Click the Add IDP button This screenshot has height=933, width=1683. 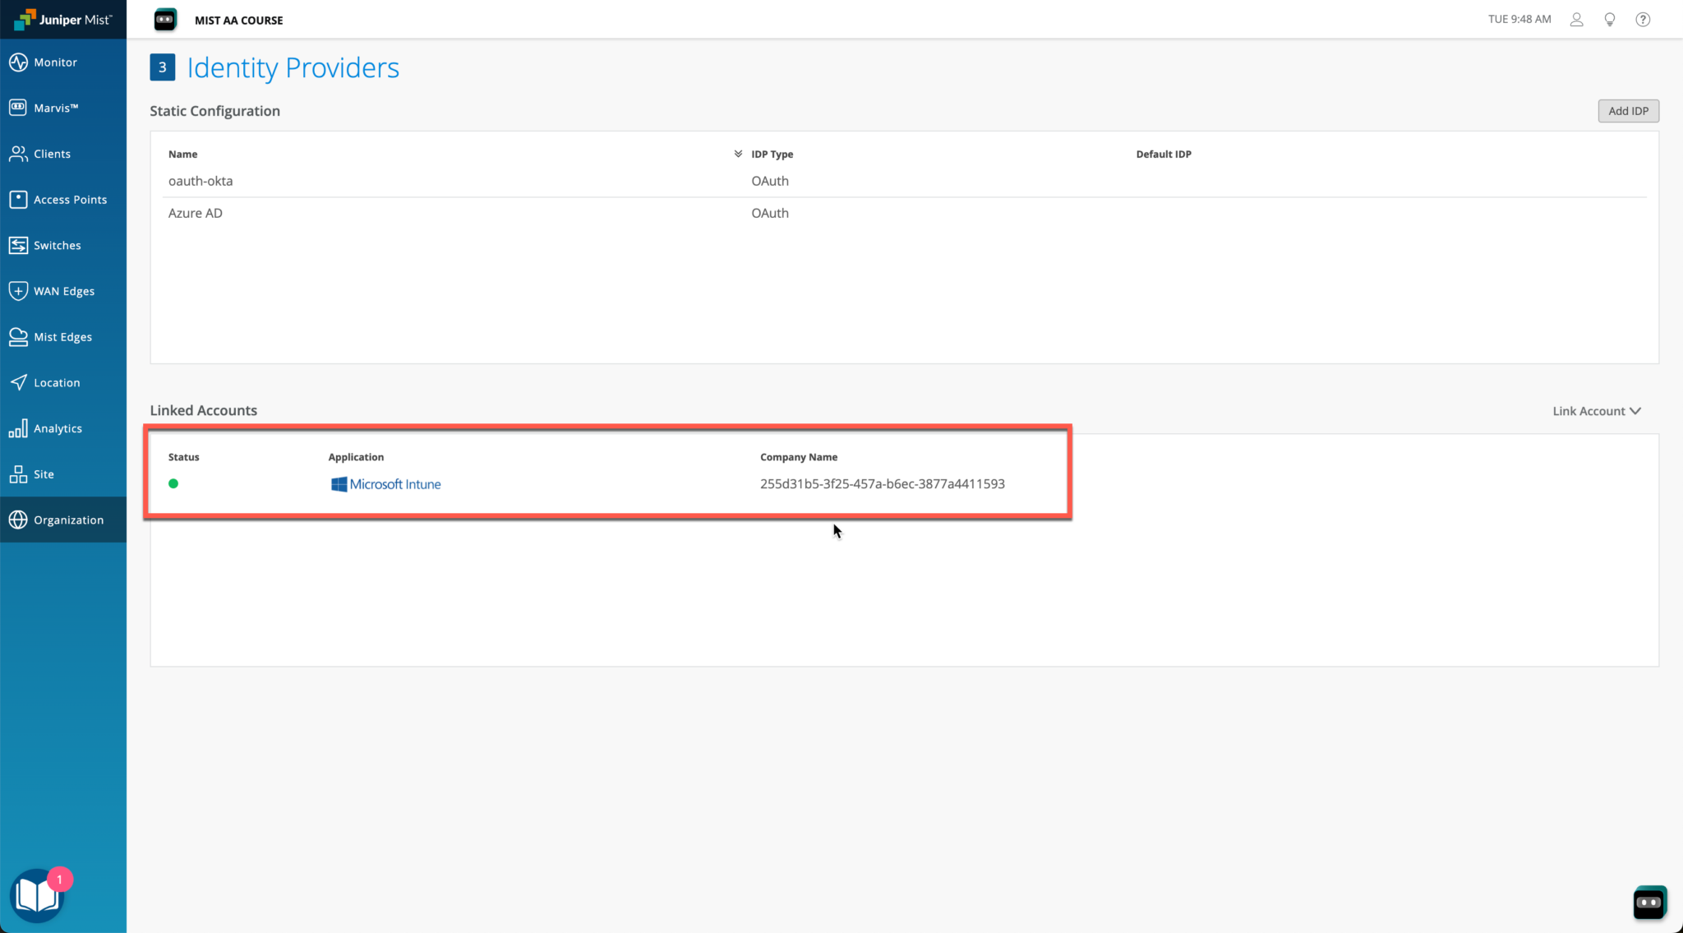point(1627,110)
